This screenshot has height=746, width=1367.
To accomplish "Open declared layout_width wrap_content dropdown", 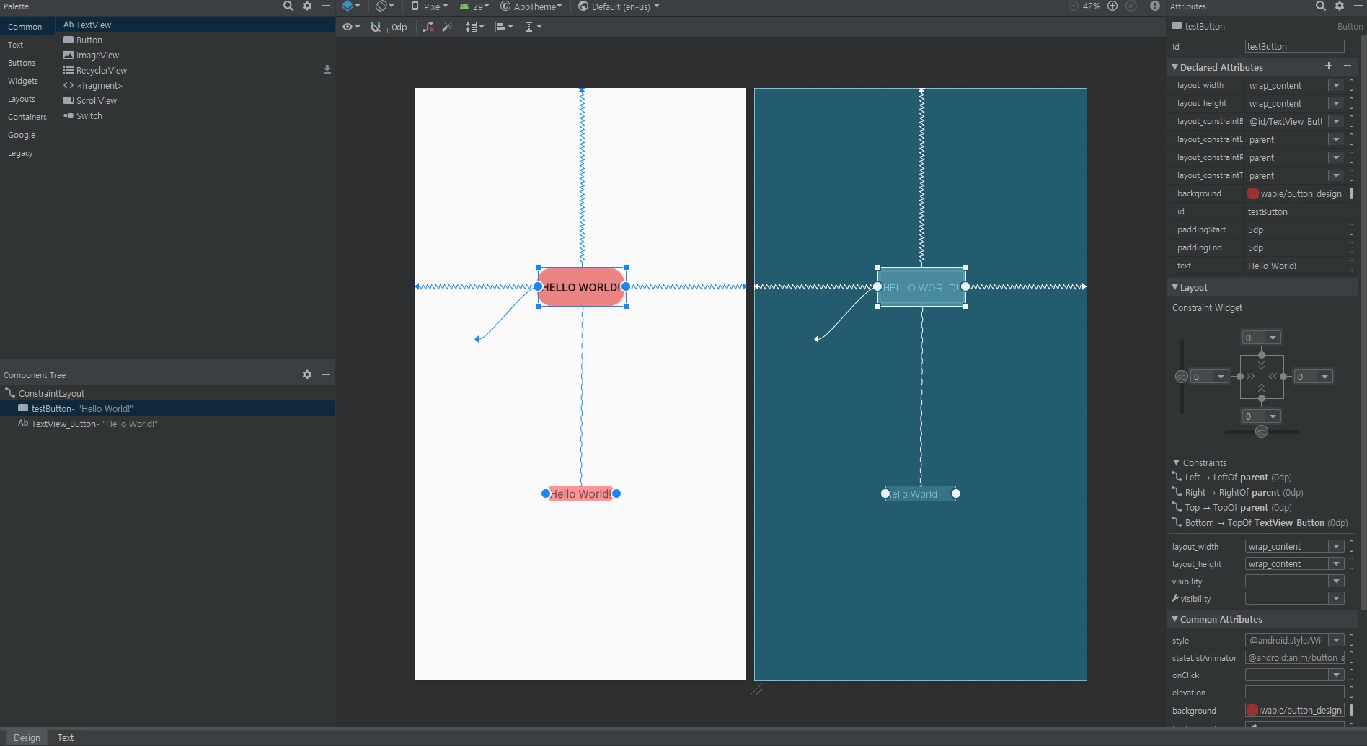I will pyautogui.click(x=1336, y=85).
